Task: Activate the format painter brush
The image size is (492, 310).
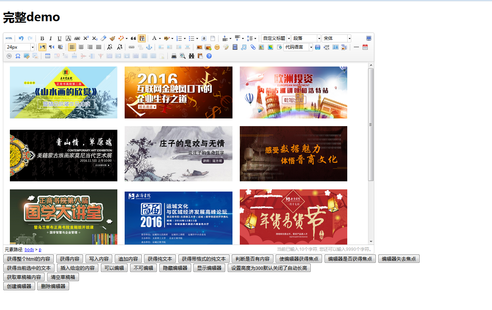Action: [112, 38]
